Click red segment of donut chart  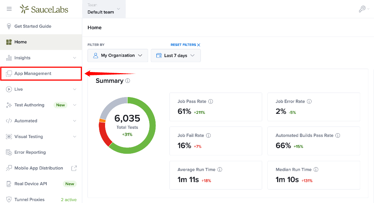[x=104, y=134]
